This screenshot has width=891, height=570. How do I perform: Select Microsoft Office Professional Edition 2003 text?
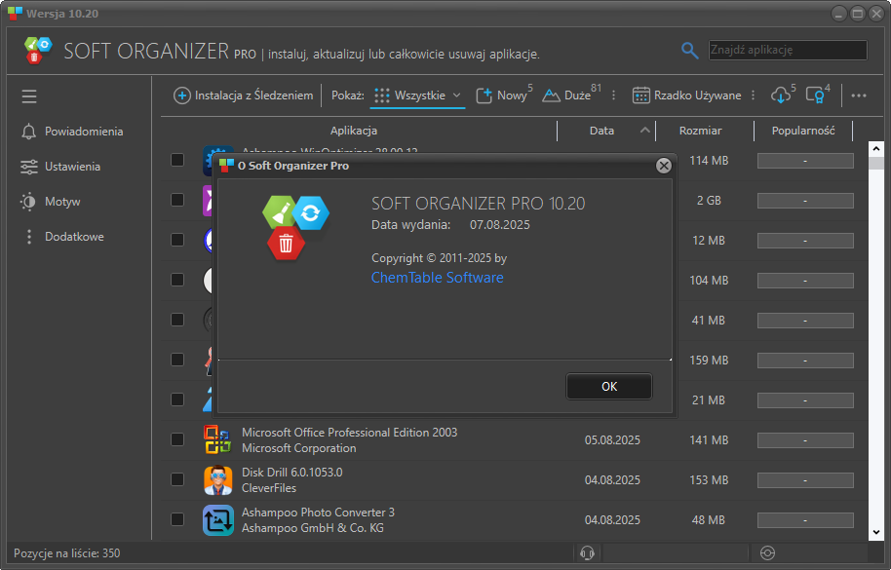[349, 432]
